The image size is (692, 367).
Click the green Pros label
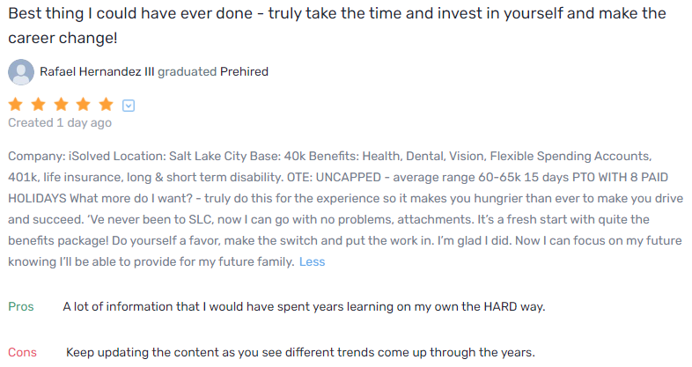(x=21, y=307)
